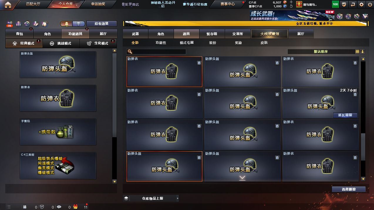
Task: Click the 选择删除 button
Action: 349,189
